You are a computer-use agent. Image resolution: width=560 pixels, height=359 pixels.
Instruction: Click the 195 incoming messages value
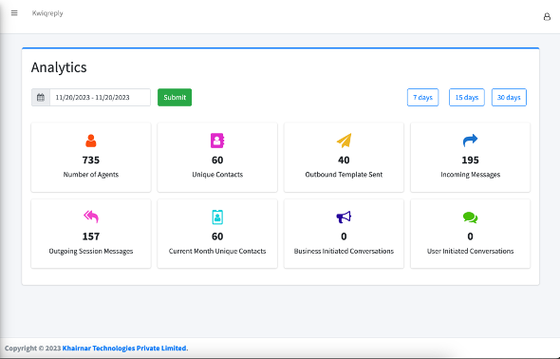point(470,161)
